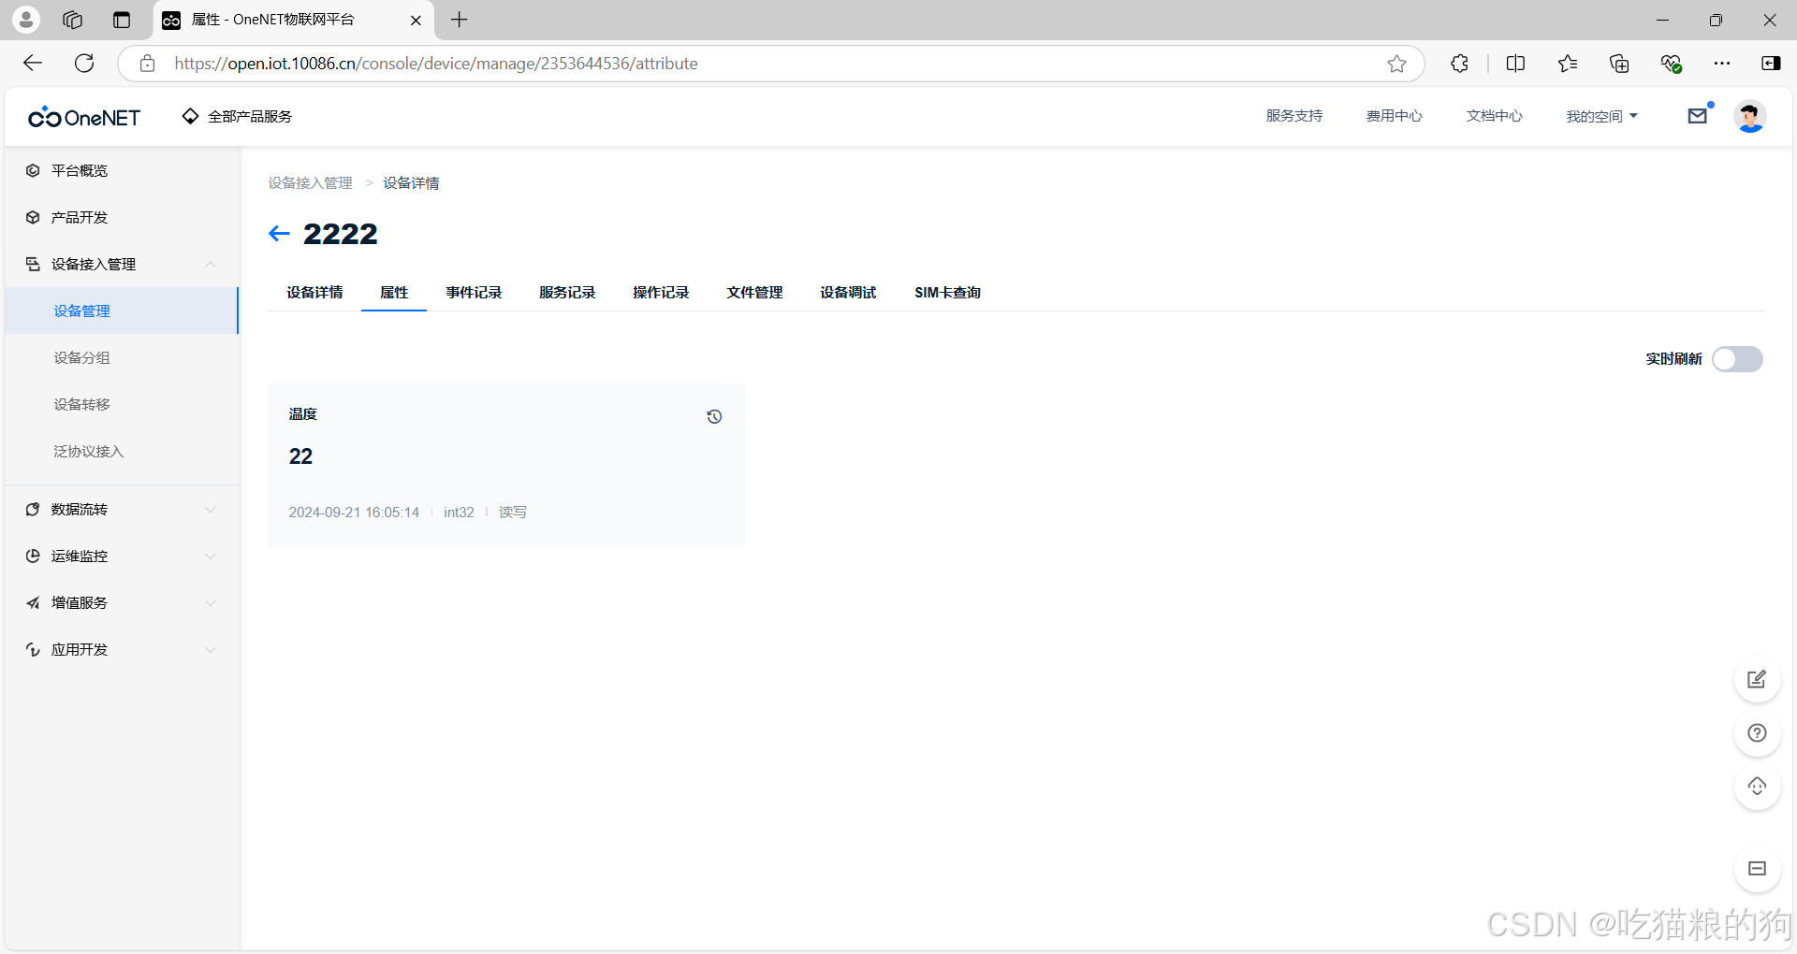Click the app download floating icon
1797x954 pixels.
(1757, 787)
